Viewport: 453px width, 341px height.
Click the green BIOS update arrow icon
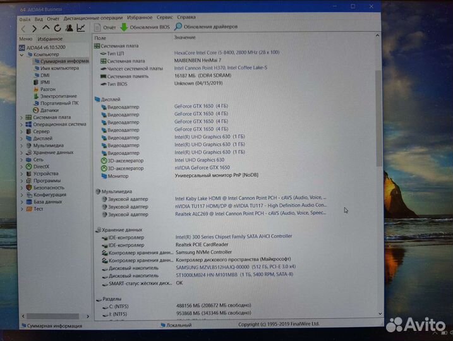click(x=124, y=27)
